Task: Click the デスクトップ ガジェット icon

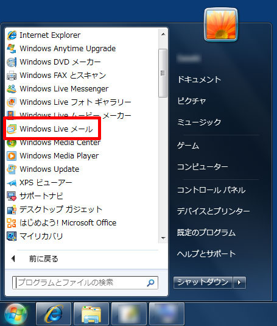Action: coord(12,210)
